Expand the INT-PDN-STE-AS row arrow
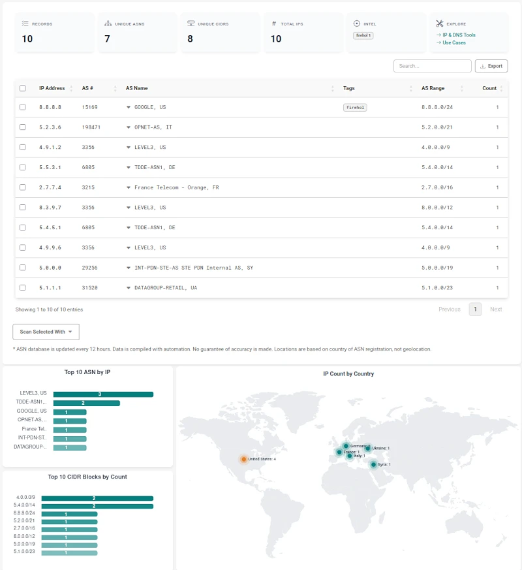This screenshot has width=522, height=570. click(x=129, y=268)
